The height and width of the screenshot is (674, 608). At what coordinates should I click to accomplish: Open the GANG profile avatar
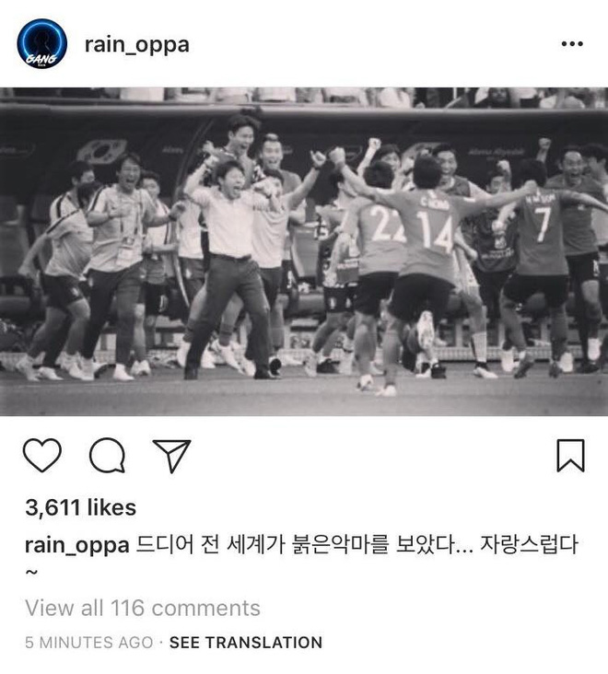point(41,43)
